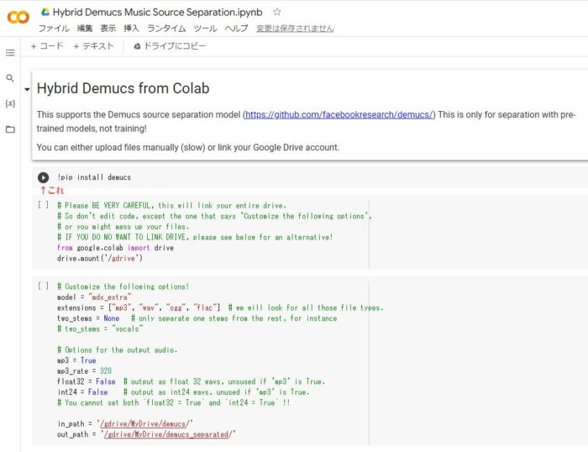Click the 'You can either upload files manually' paragraph
This screenshot has height=452, width=588.
[188, 147]
